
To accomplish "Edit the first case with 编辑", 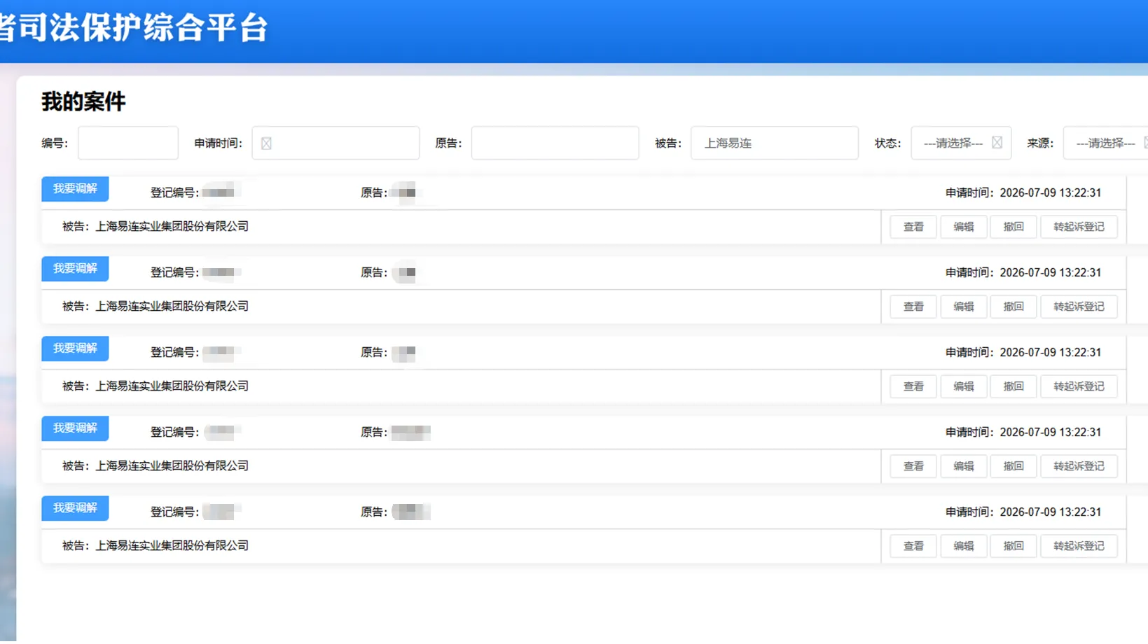I will (x=963, y=227).
